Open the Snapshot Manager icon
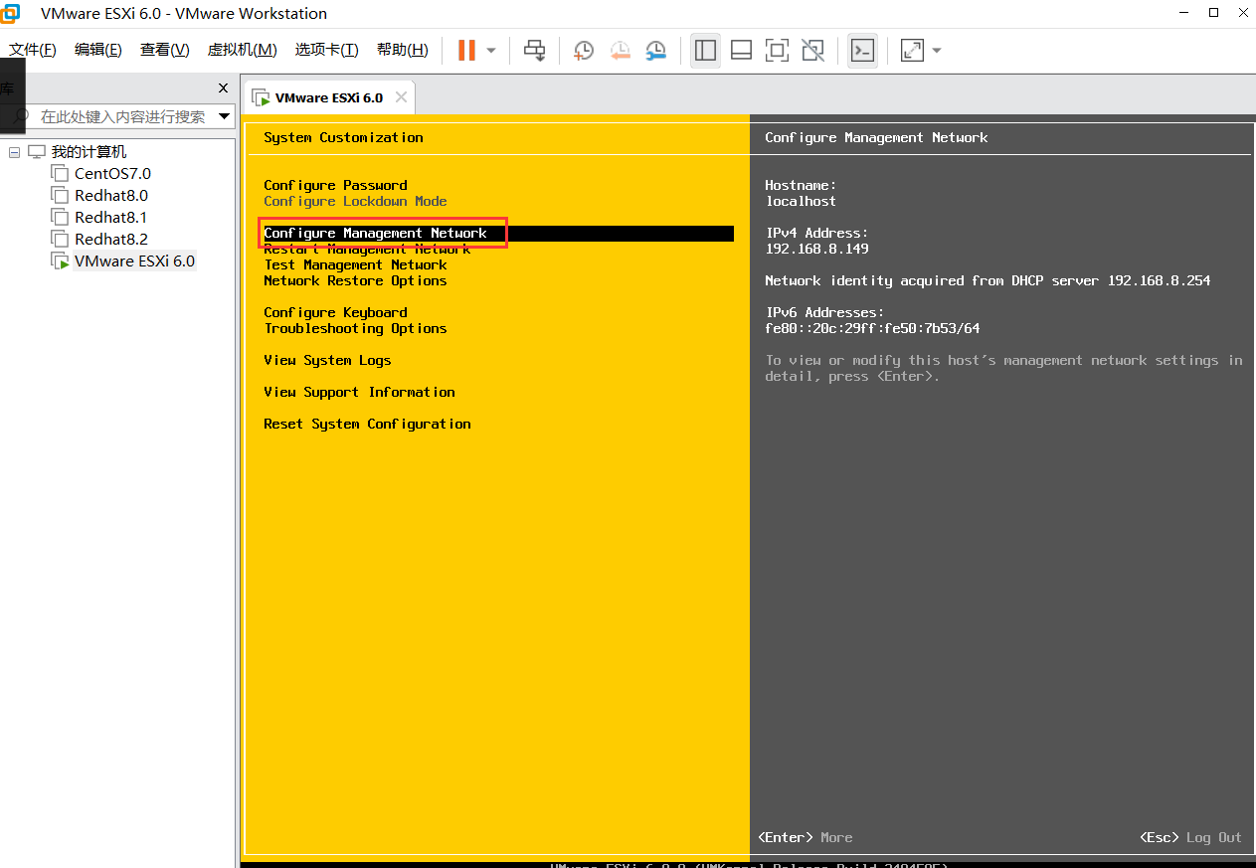 coord(656,50)
